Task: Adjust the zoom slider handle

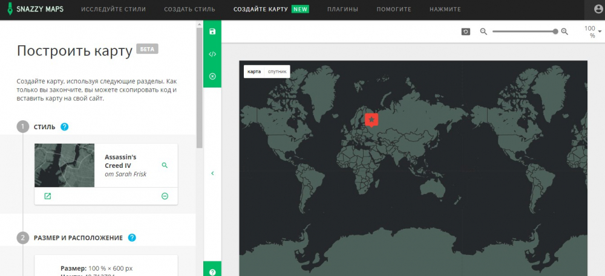Action: pos(555,31)
